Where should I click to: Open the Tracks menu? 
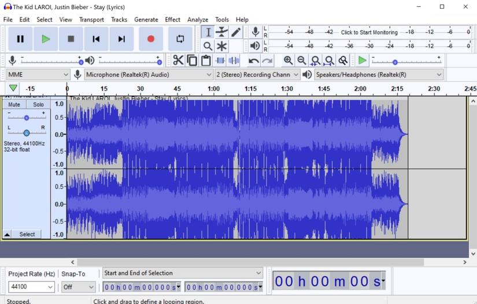(119, 20)
